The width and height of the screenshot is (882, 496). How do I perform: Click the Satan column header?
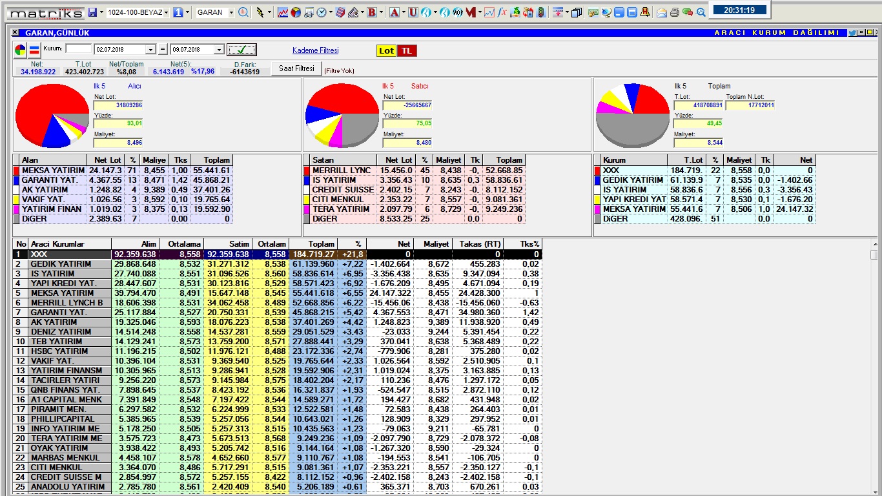pyautogui.click(x=342, y=160)
